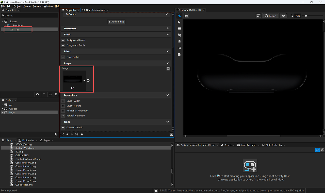Image resolution: width=325 pixels, height=193 pixels.
Task: Open the Create menu
Action: tap(27, 6)
